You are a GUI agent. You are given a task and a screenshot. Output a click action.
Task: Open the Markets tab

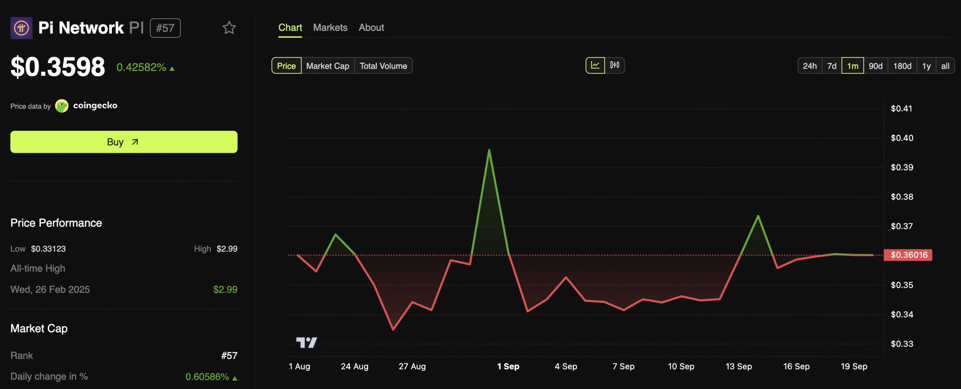(x=330, y=28)
